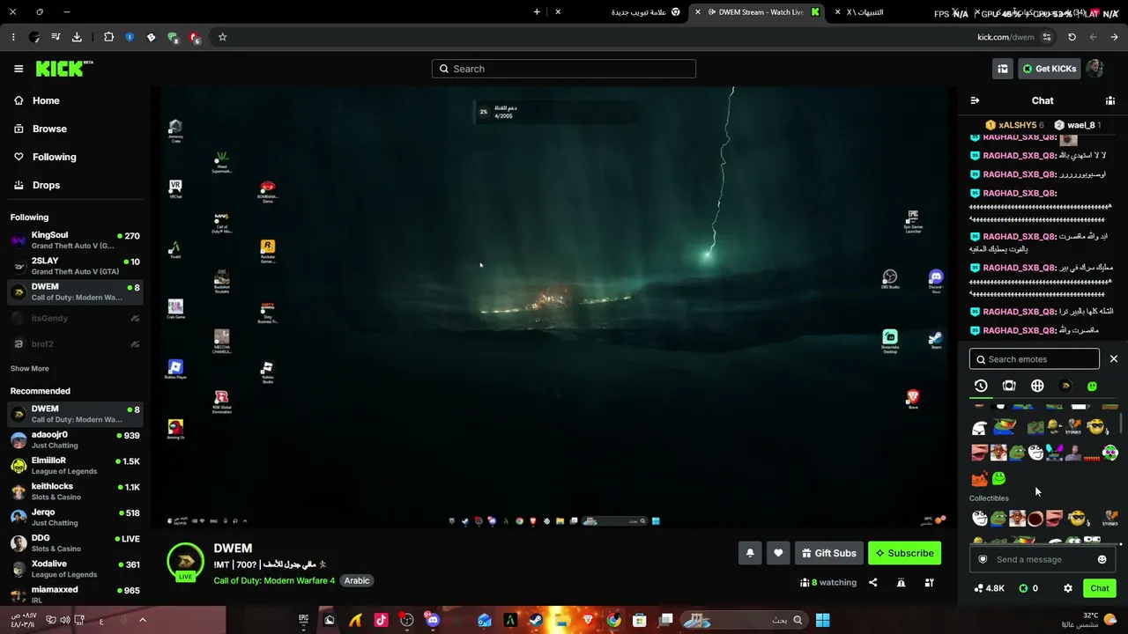
Task: Open browser extensions puzzle icon
Action: click(108, 37)
